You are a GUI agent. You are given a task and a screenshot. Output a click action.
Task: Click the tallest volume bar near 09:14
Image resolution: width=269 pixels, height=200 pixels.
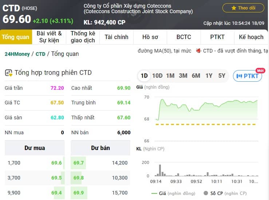coord(160,170)
